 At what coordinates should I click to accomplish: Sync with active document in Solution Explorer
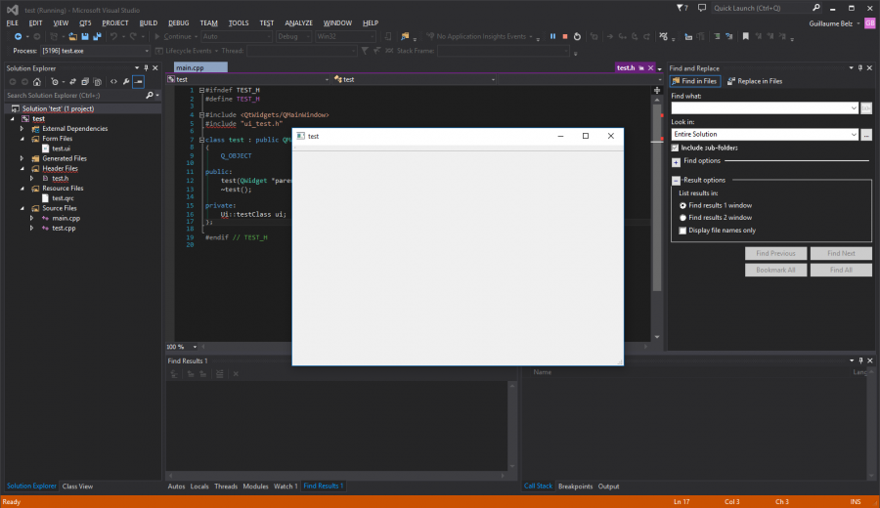tap(72, 82)
